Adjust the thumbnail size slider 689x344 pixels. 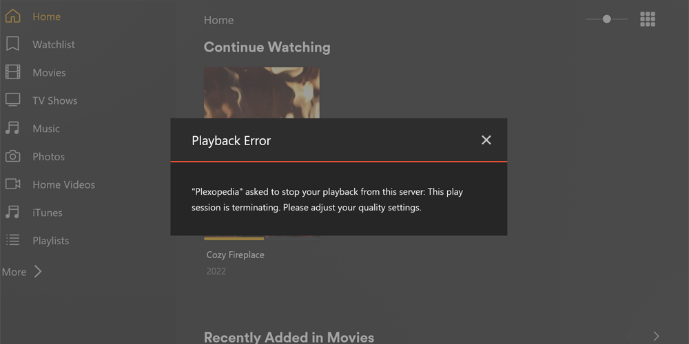click(x=607, y=19)
